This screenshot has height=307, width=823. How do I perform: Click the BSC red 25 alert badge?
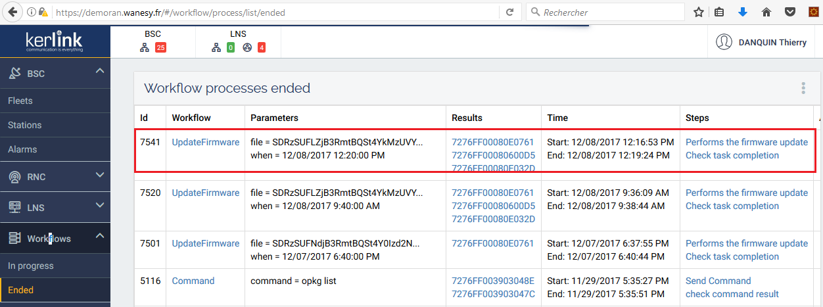point(160,47)
